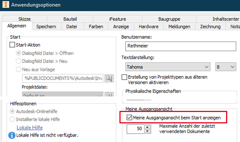Enable the Start-Aktion checkbox

(12, 45)
